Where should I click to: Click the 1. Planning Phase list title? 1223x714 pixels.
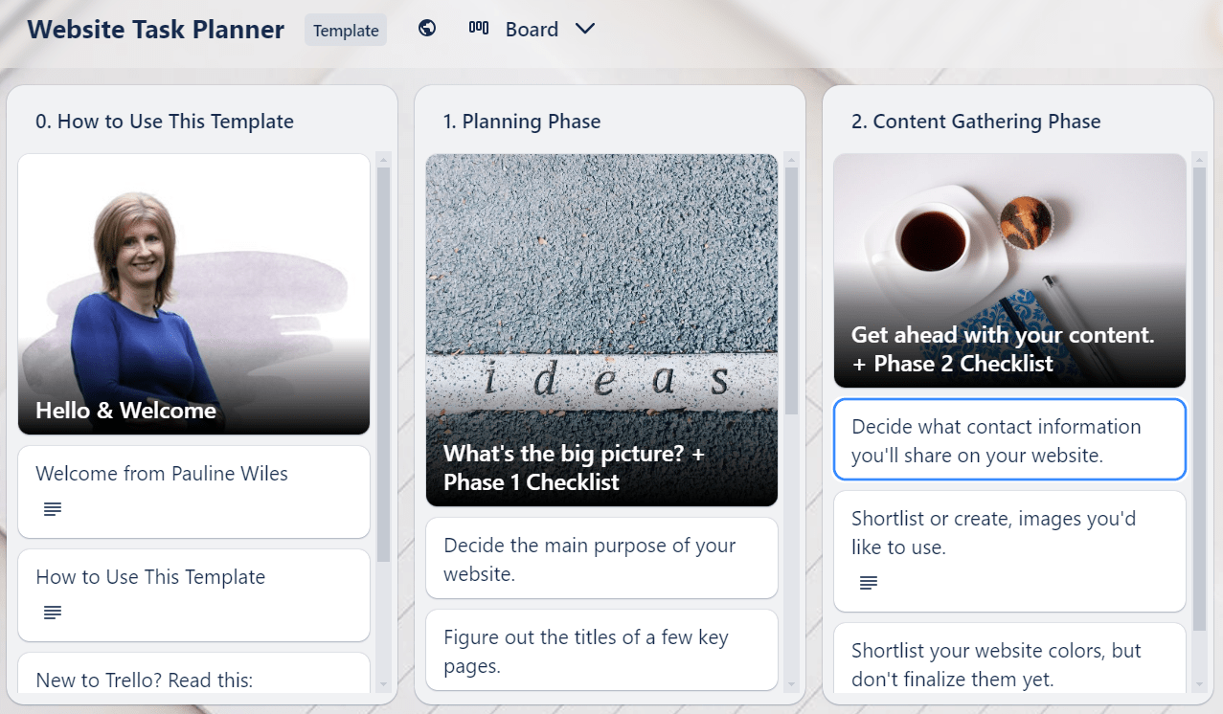coord(522,122)
